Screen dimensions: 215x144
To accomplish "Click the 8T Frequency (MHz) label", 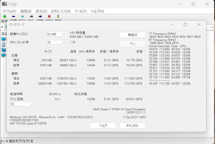I will pos(162,40).
